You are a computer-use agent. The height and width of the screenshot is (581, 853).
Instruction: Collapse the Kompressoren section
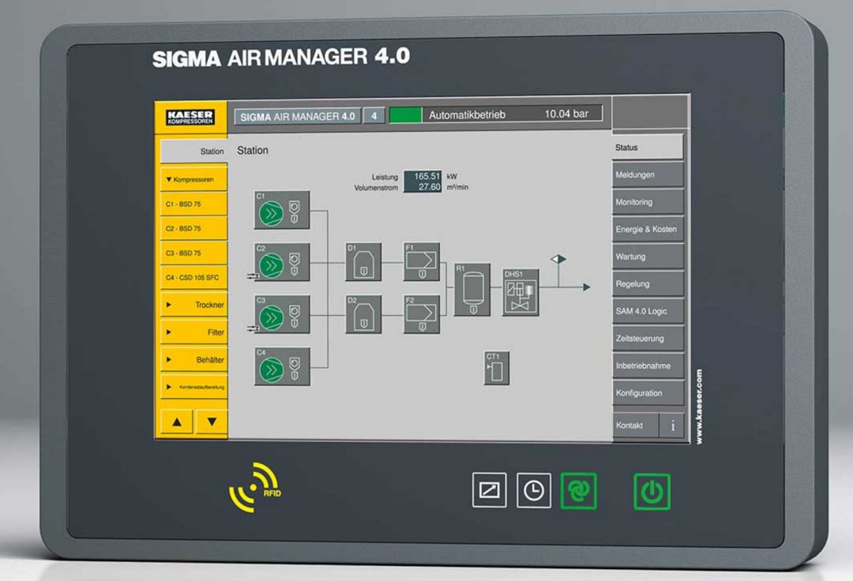tap(194, 179)
